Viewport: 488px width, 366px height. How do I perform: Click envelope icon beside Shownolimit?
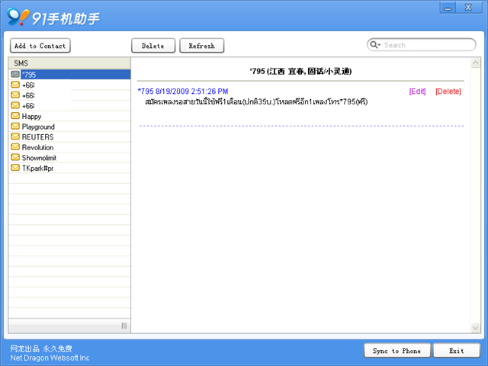[15, 157]
